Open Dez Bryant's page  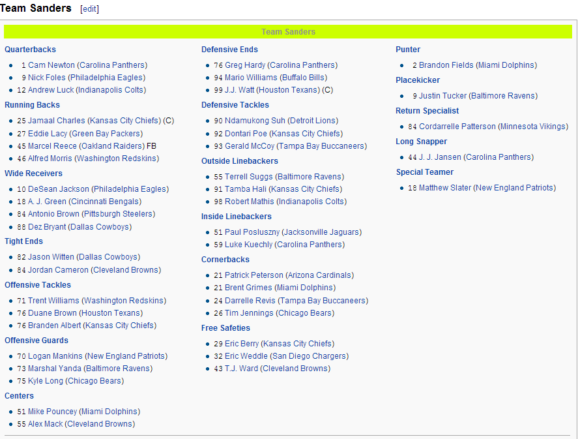[x=47, y=227]
